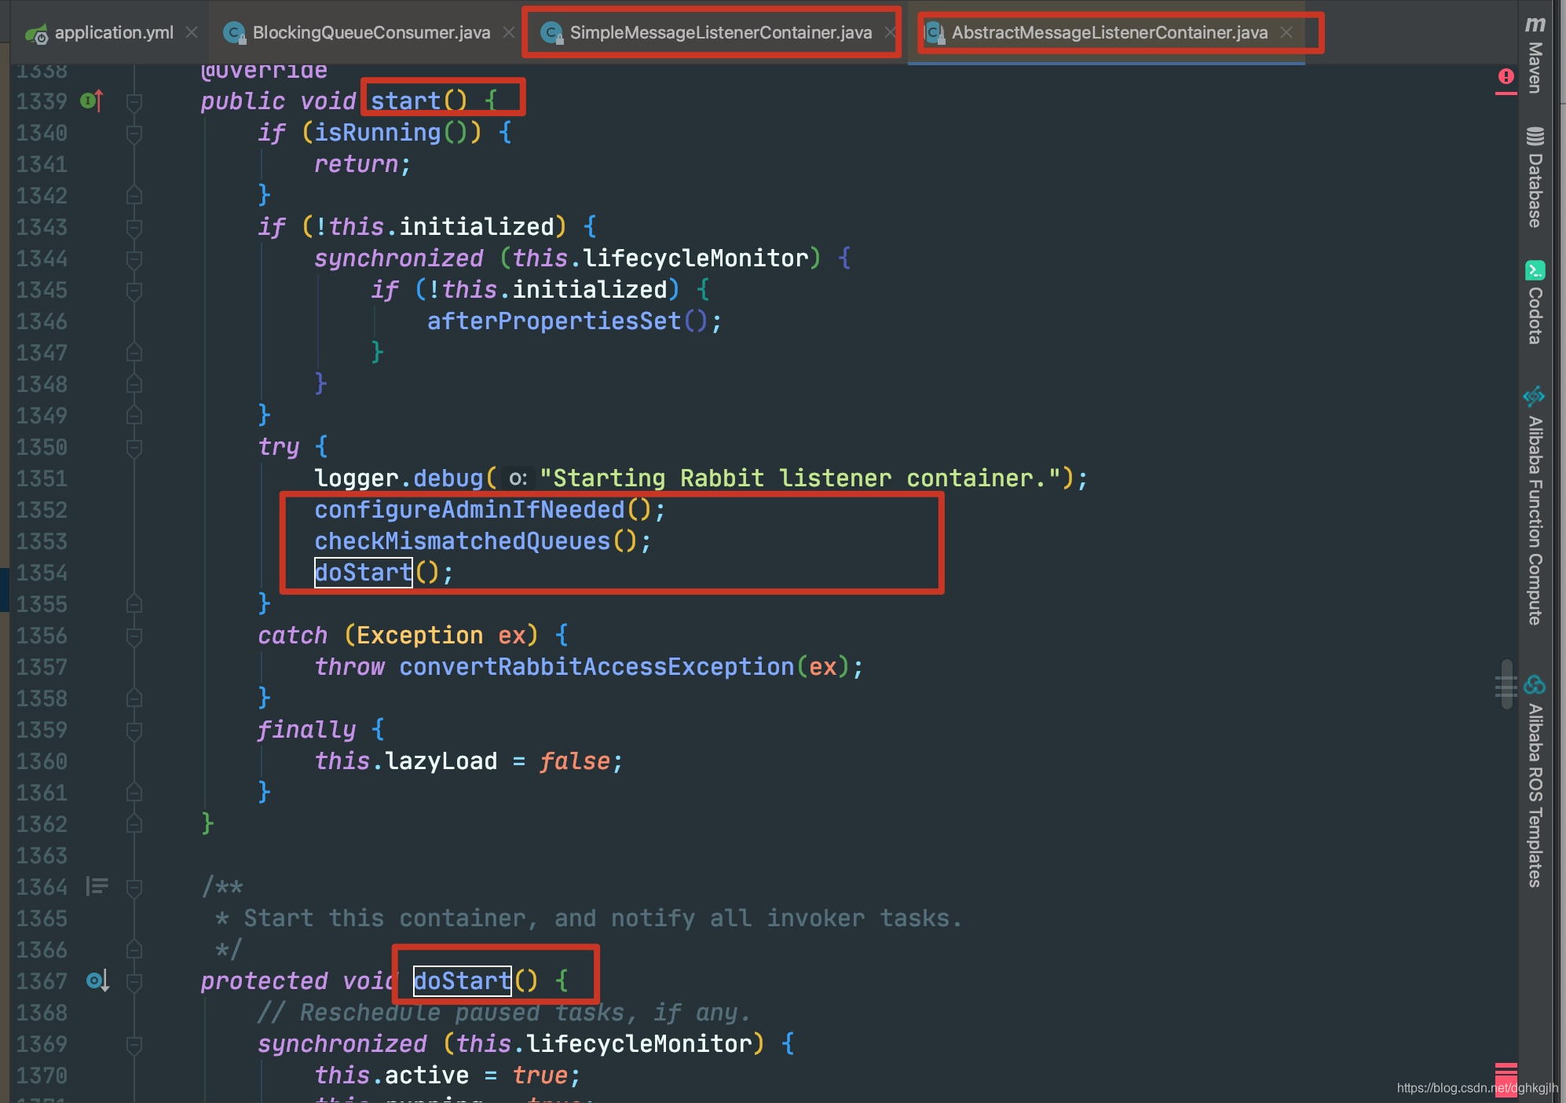Click the doc rendering icon on line 1364
Viewport: 1566px width, 1103px height.
[97, 886]
